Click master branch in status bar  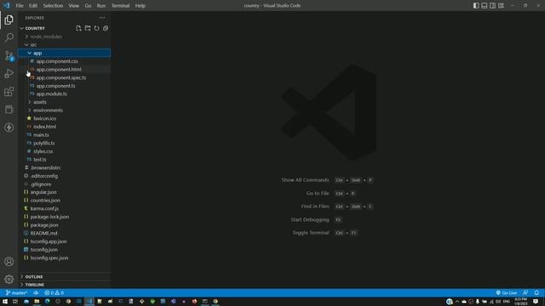(x=16, y=292)
